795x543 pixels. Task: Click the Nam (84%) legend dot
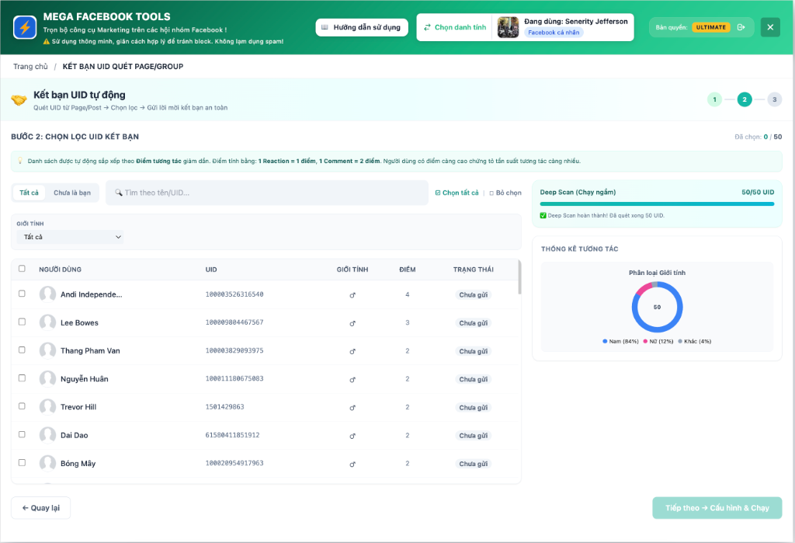(605, 341)
